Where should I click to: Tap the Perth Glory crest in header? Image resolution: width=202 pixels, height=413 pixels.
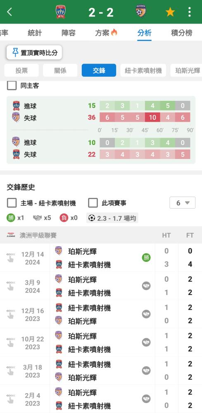141,12
